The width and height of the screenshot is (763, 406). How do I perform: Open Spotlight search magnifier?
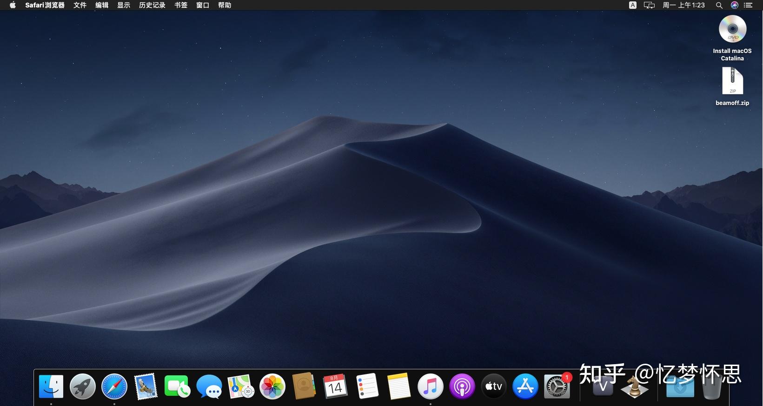click(x=719, y=5)
